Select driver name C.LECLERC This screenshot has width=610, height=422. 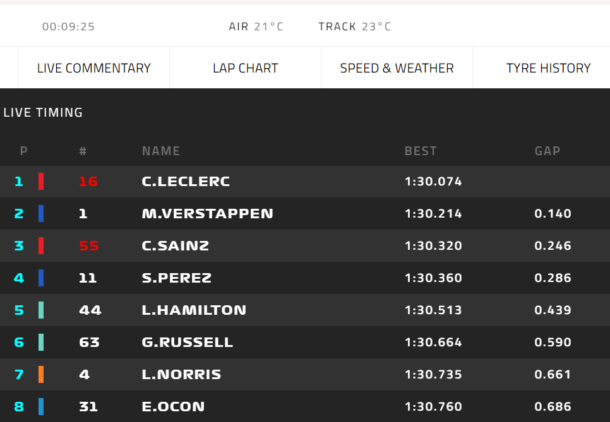coord(186,182)
